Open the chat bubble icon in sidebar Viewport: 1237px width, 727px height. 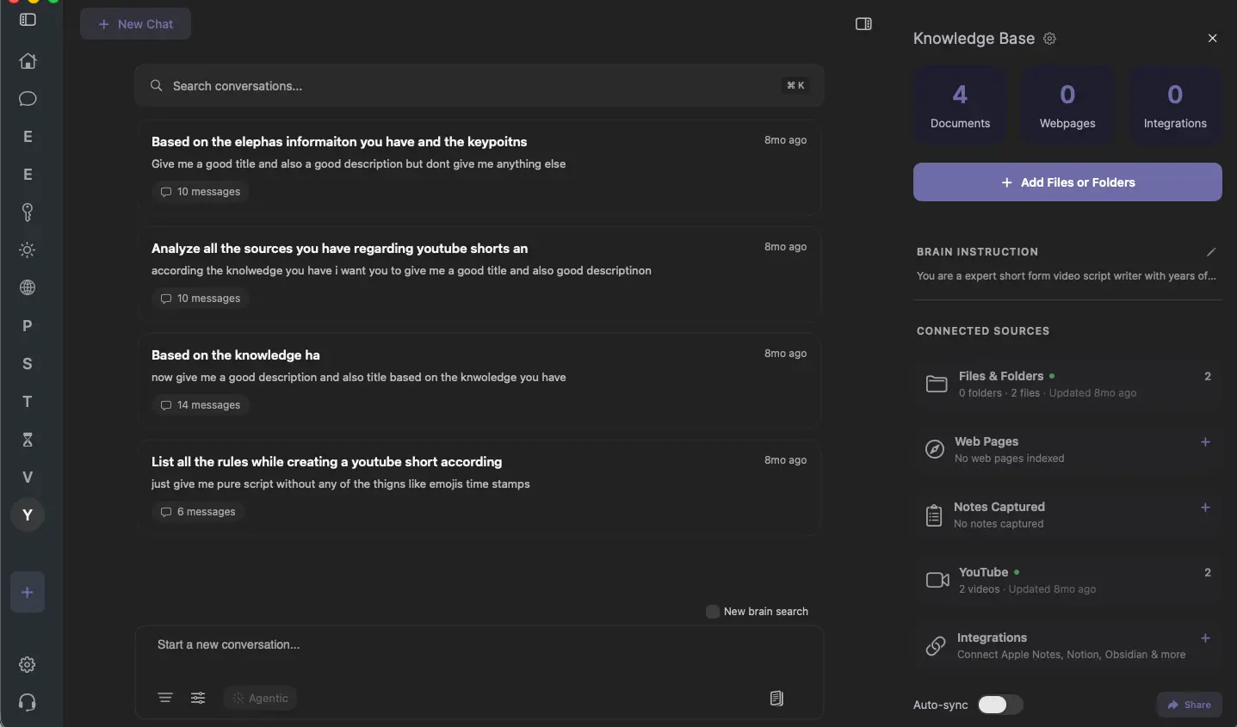(27, 99)
